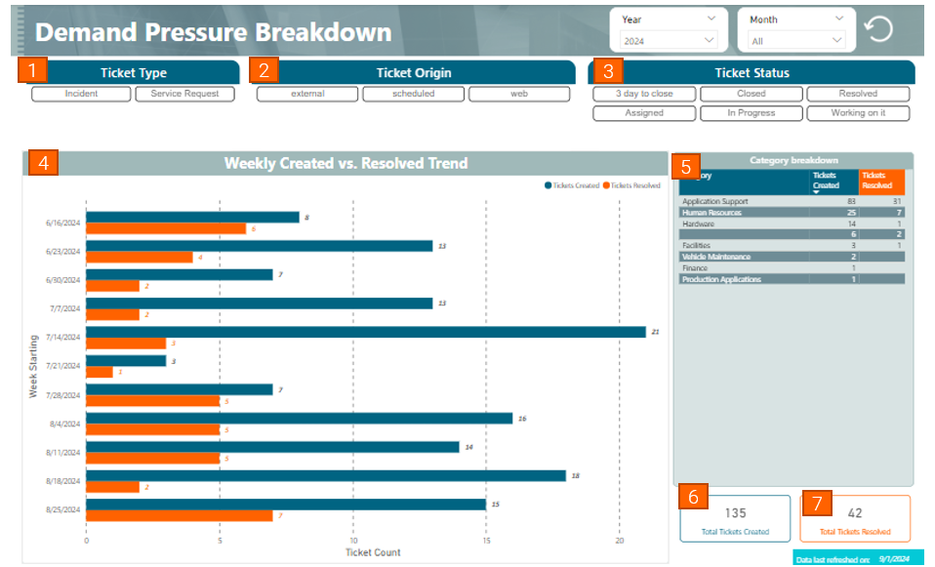The height and width of the screenshot is (567, 935).
Task: Click the reset filters circular arrow icon
Action: click(878, 29)
